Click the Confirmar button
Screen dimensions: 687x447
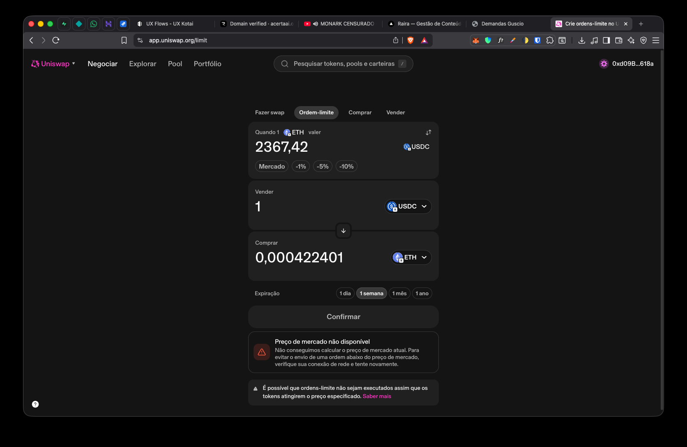click(x=343, y=317)
